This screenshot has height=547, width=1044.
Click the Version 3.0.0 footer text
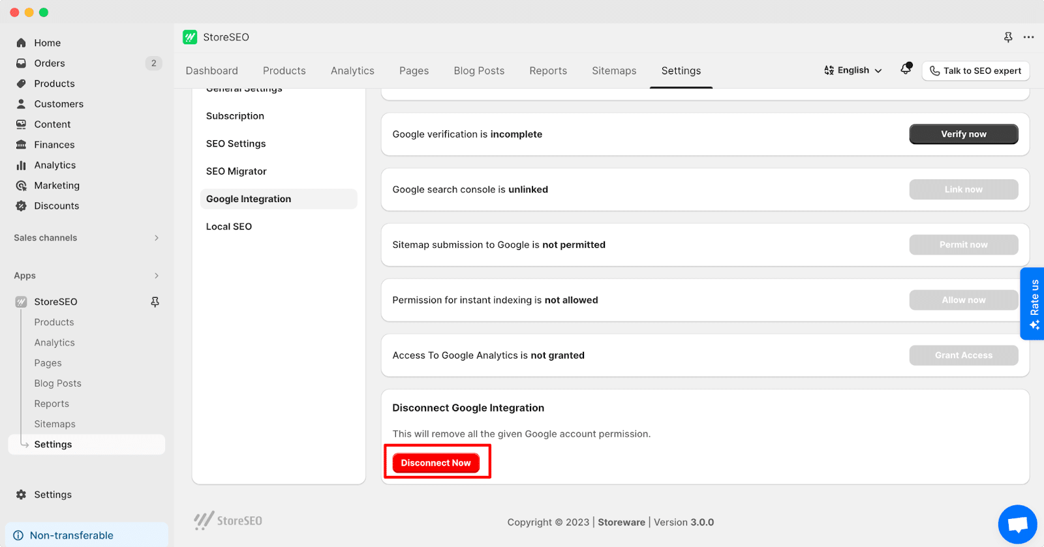point(684,522)
